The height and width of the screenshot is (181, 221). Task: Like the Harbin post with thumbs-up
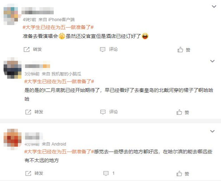pyautogui.click(x=179, y=173)
